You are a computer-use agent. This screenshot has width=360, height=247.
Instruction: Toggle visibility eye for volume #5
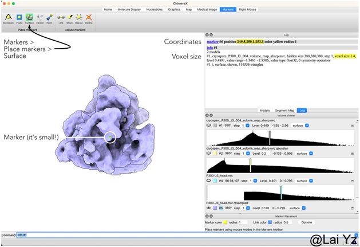click(x=208, y=208)
